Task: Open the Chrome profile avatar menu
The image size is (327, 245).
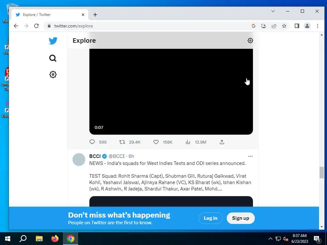Action: (307, 26)
